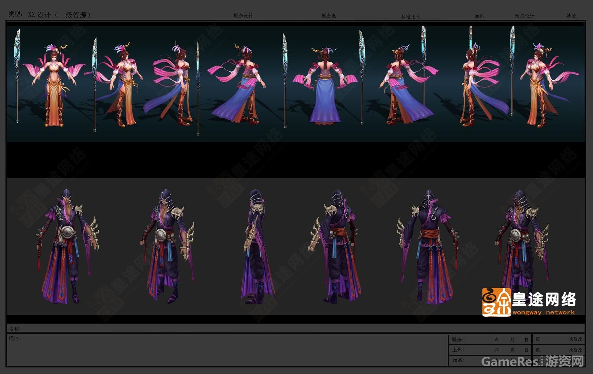Screen dimensions: 593x374
Task: Click the 标准比例 header label
Action: click(x=411, y=16)
